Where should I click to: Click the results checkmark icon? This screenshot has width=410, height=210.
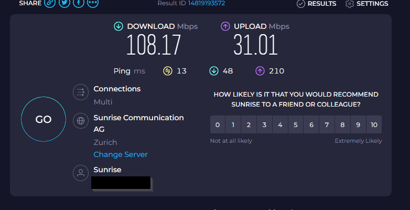[x=301, y=4]
